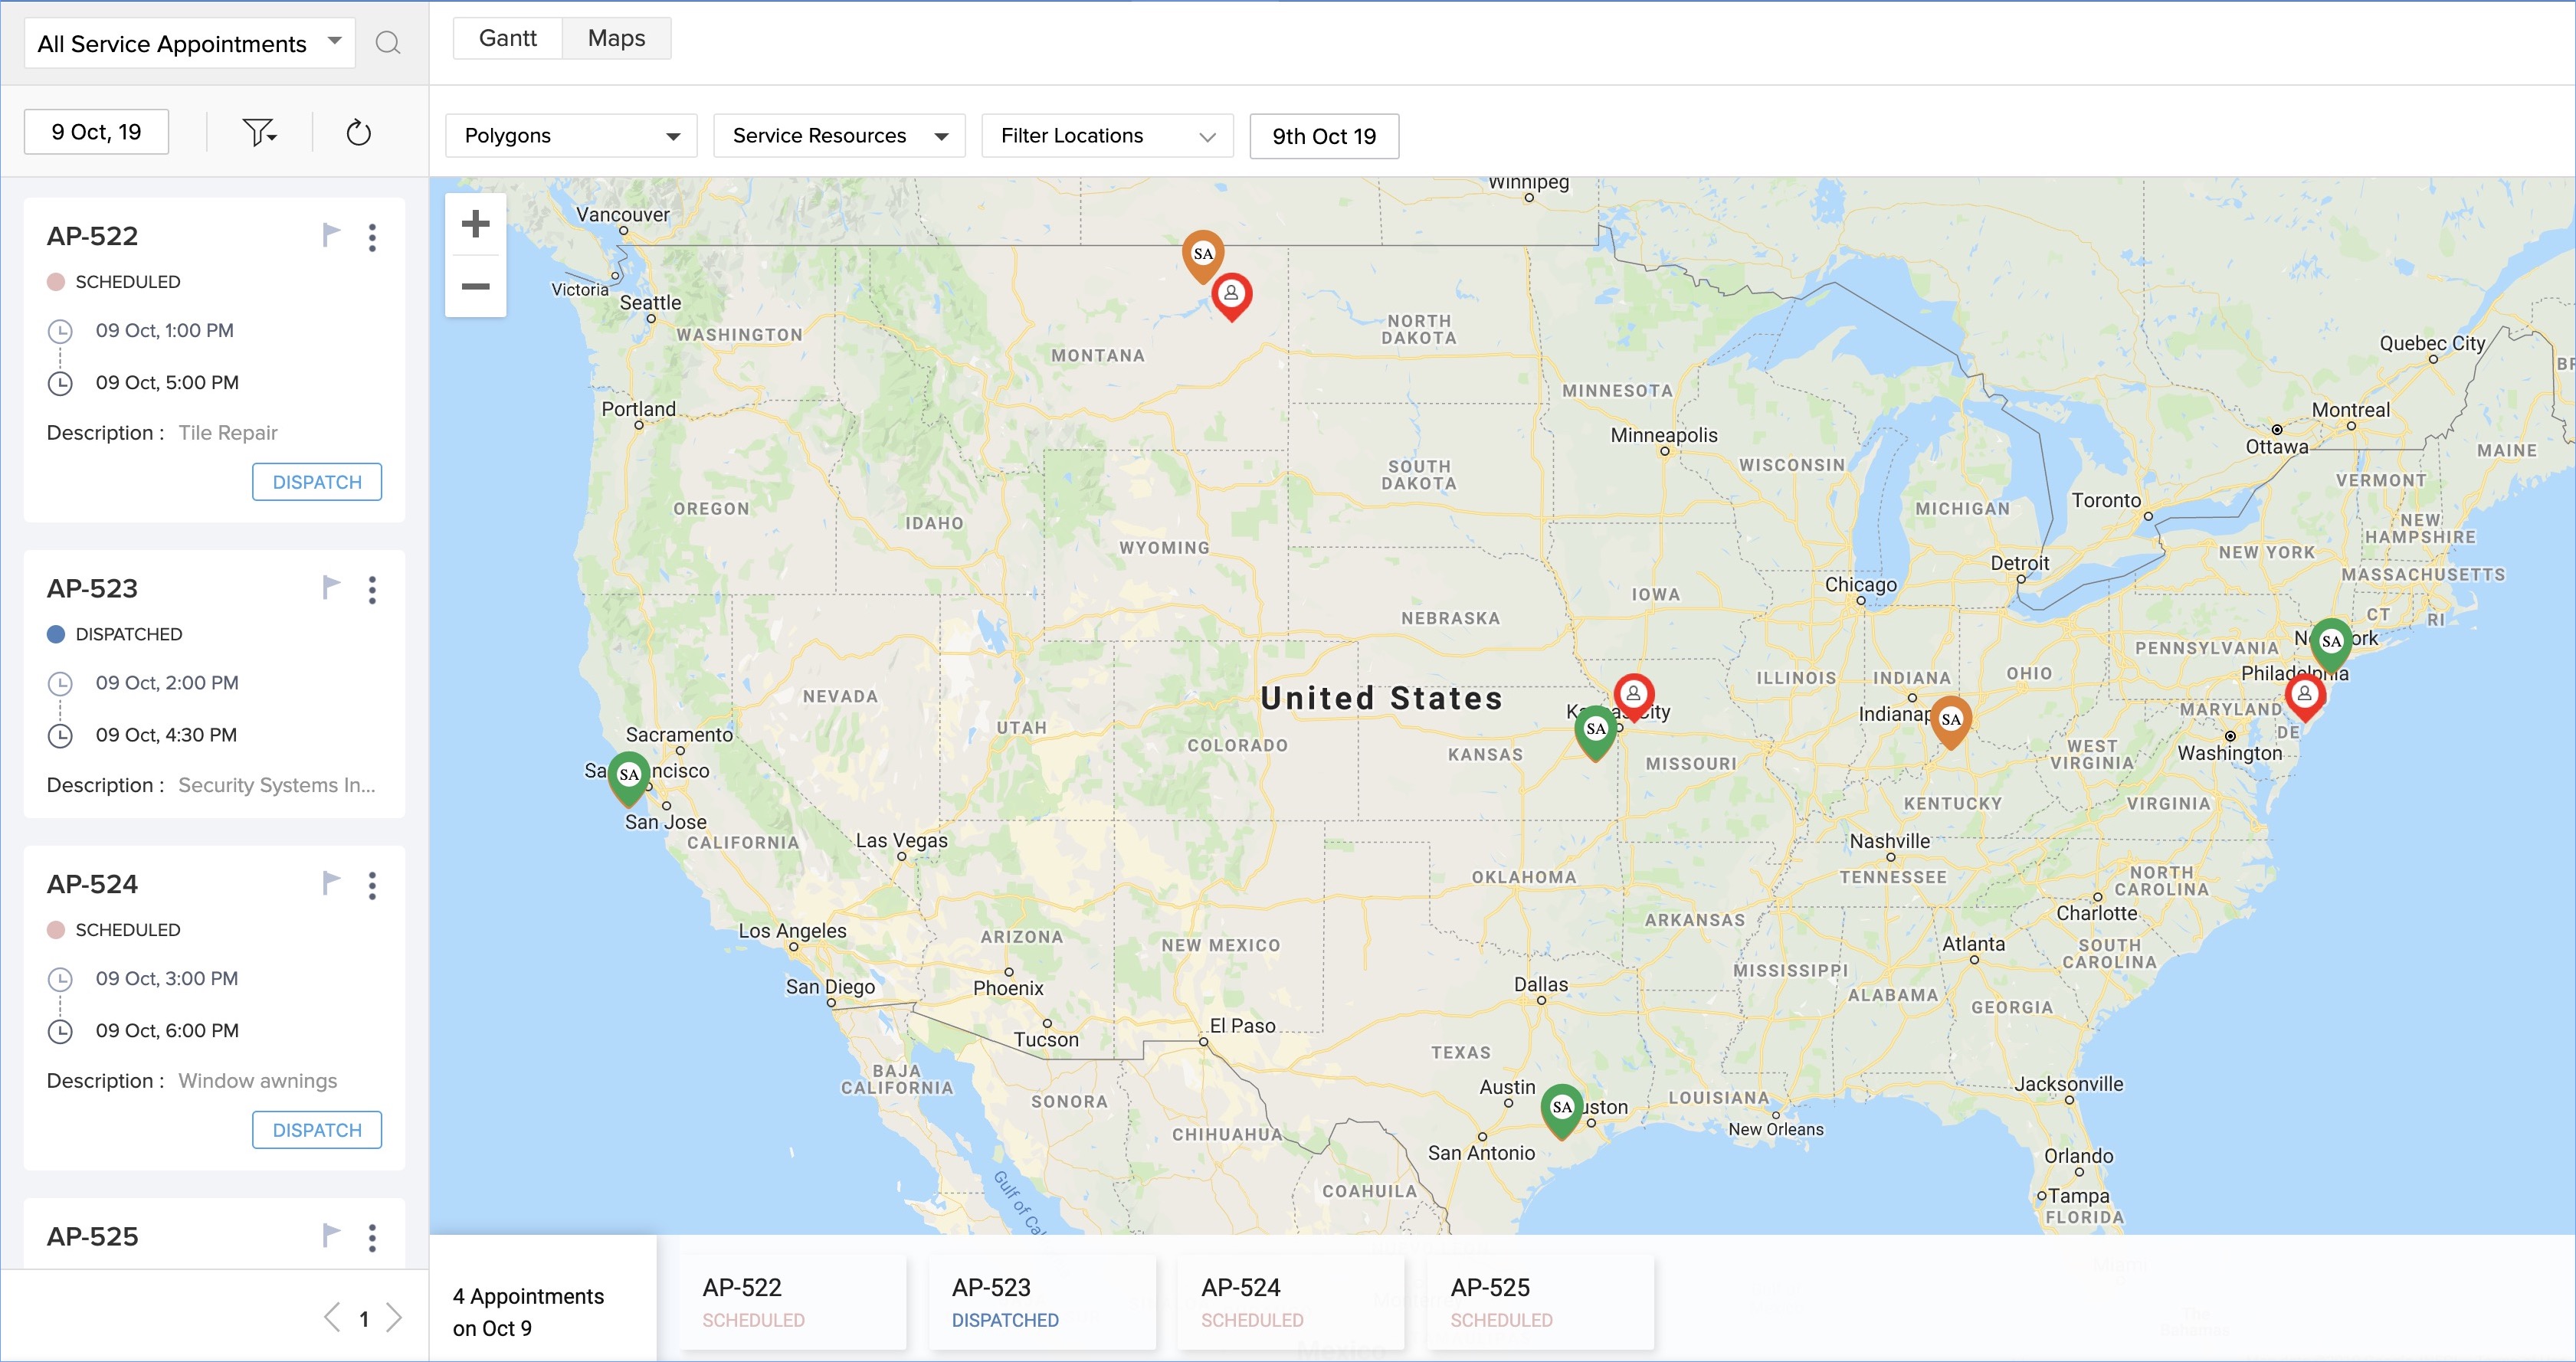Open AP-522 three-dot options menu

coord(372,237)
